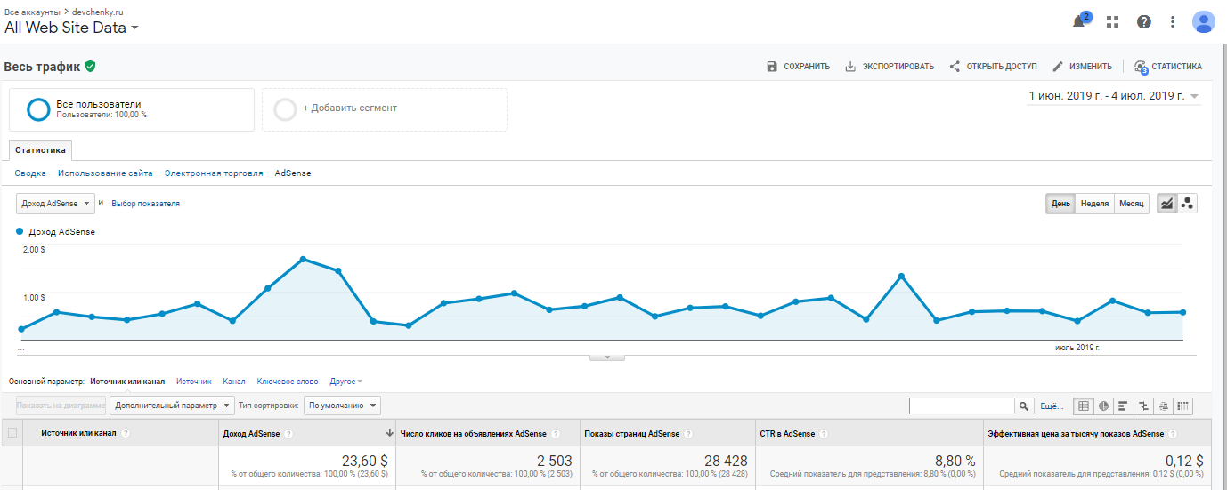Click the Открыть доступ share icon
The image size is (1227, 490).
point(955,67)
